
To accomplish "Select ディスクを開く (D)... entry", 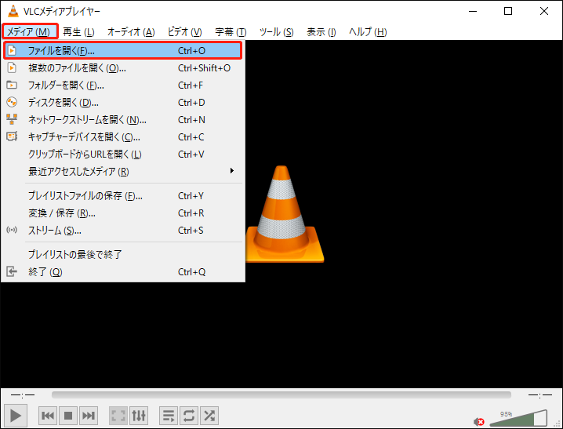I will (x=123, y=102).
